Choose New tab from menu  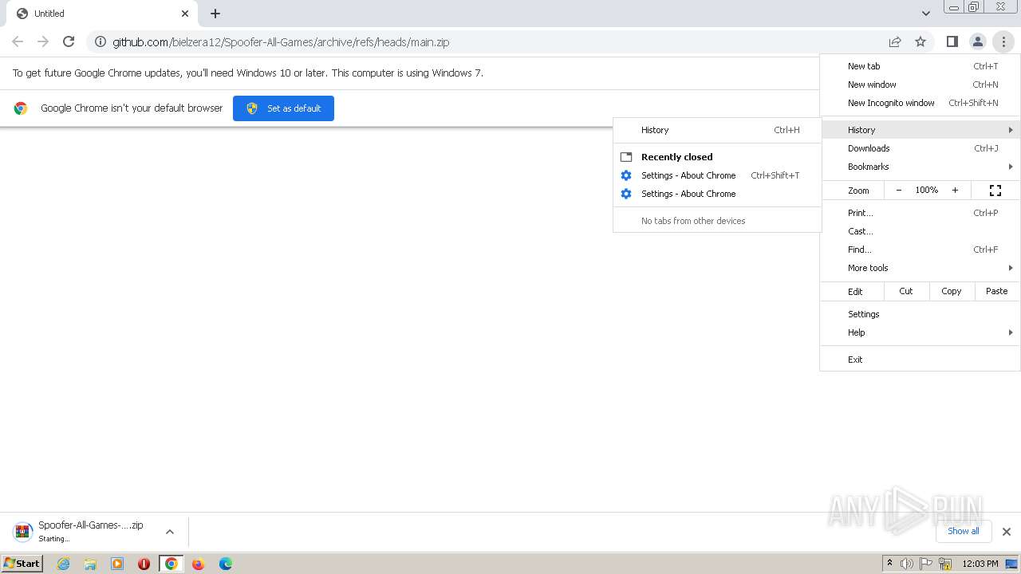[x=920, y=66]
